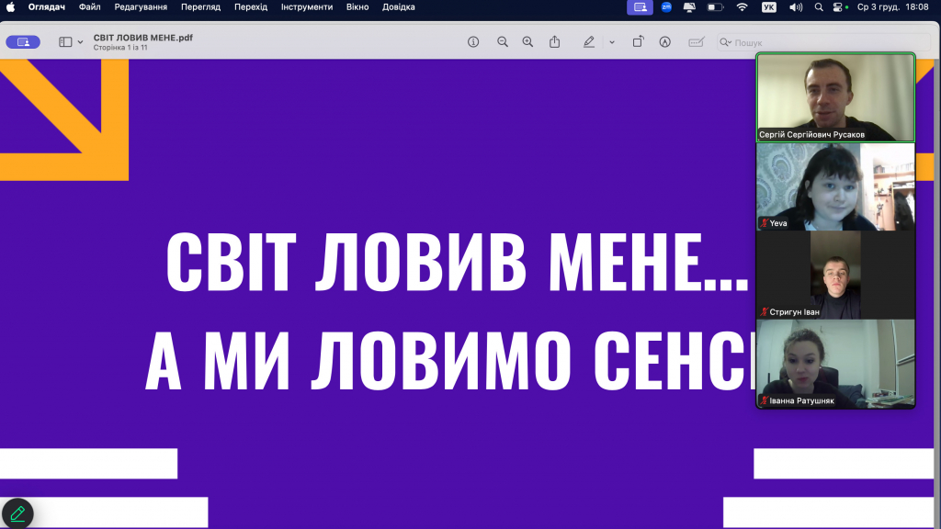Expand the highlight color dropdown arrow

[611, 42]
